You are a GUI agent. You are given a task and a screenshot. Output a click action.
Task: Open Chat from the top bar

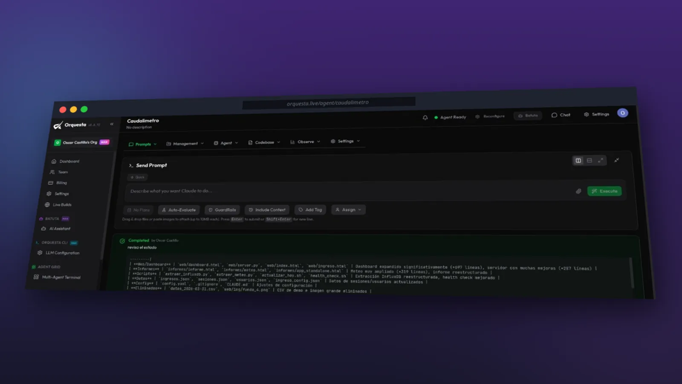click(x=561, y=115)
